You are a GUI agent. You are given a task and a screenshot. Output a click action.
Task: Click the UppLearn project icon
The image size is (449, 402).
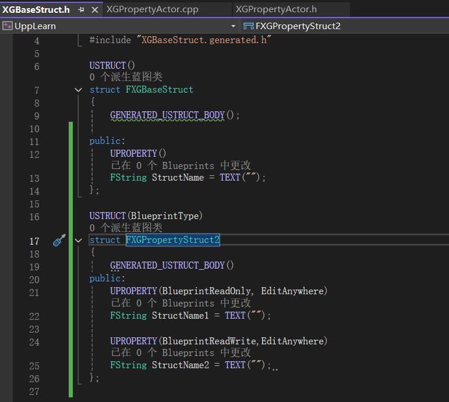coord(8,26)
